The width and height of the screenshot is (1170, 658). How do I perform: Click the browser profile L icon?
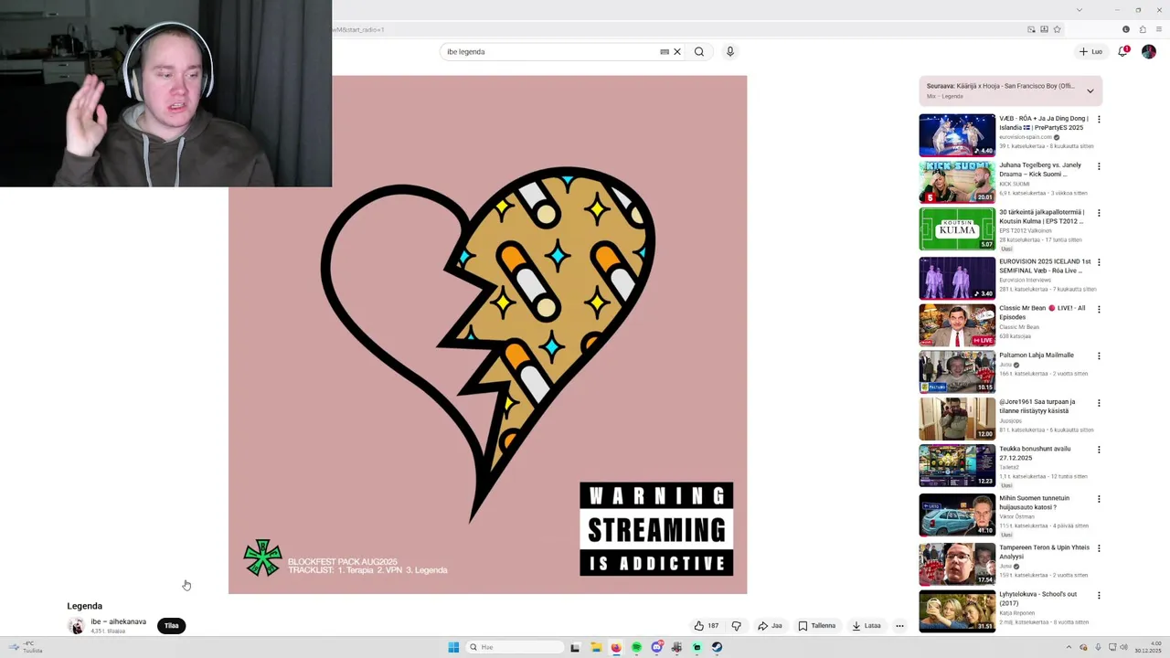(x=1126, y=29)
